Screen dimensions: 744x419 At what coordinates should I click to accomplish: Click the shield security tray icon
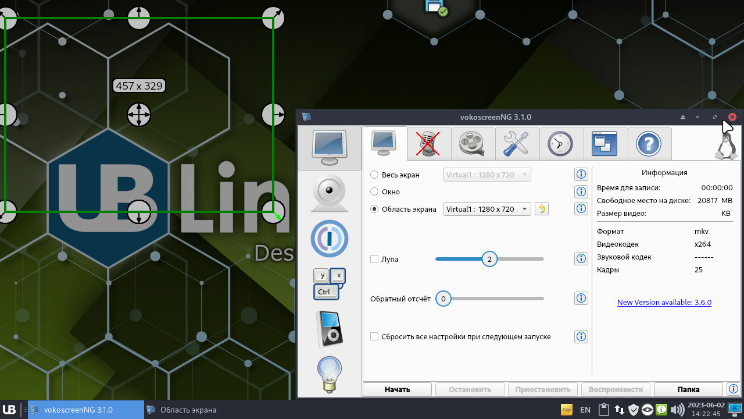pos(634,410)
